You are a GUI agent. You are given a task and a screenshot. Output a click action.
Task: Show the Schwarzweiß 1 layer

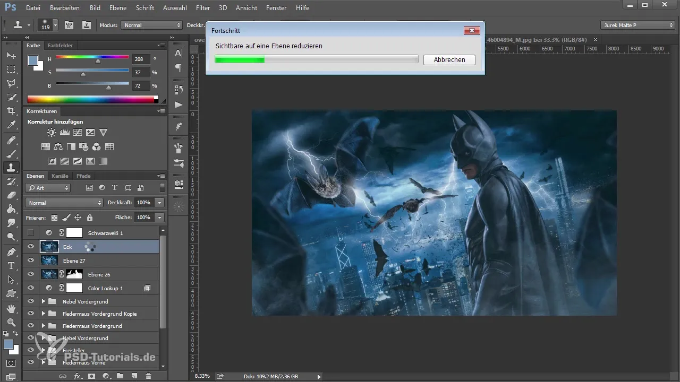tap(31, 232)
